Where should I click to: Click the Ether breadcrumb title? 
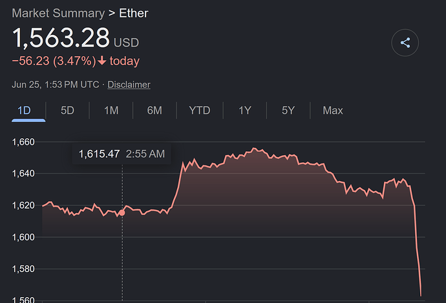(x=134, y=13)
